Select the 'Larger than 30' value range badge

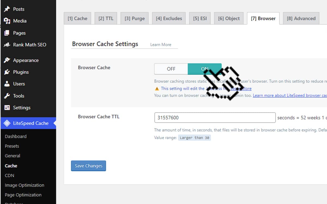(195, 137)
